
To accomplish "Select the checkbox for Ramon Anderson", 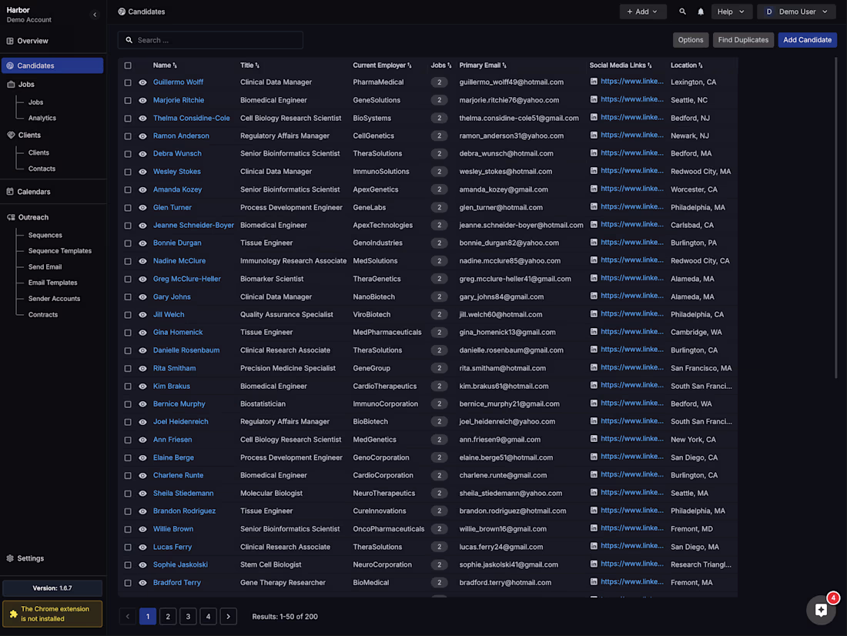I will [x=128, y=136].
